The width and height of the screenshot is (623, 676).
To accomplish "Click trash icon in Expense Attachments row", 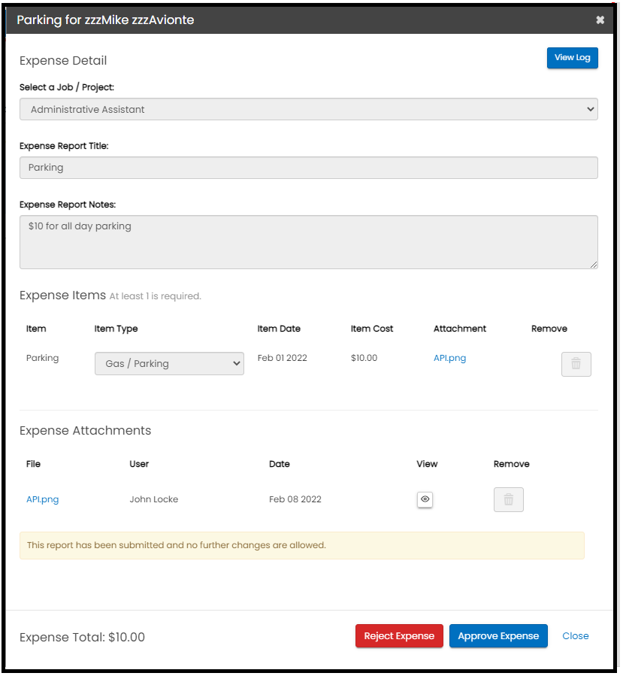I will [509, 499].
